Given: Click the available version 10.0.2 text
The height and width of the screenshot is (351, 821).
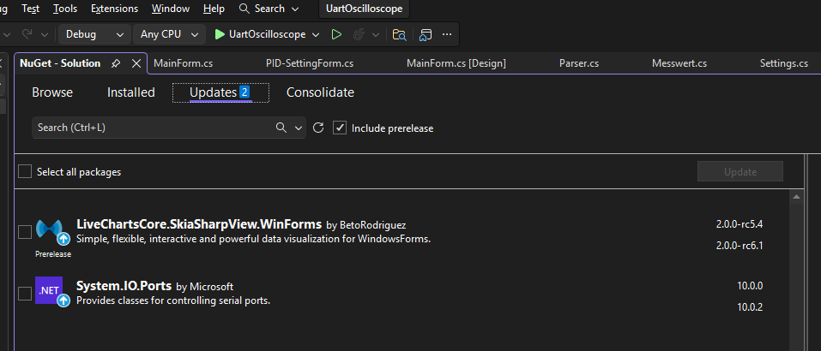Looking at the screenshot, I should [x=750, y=307].
